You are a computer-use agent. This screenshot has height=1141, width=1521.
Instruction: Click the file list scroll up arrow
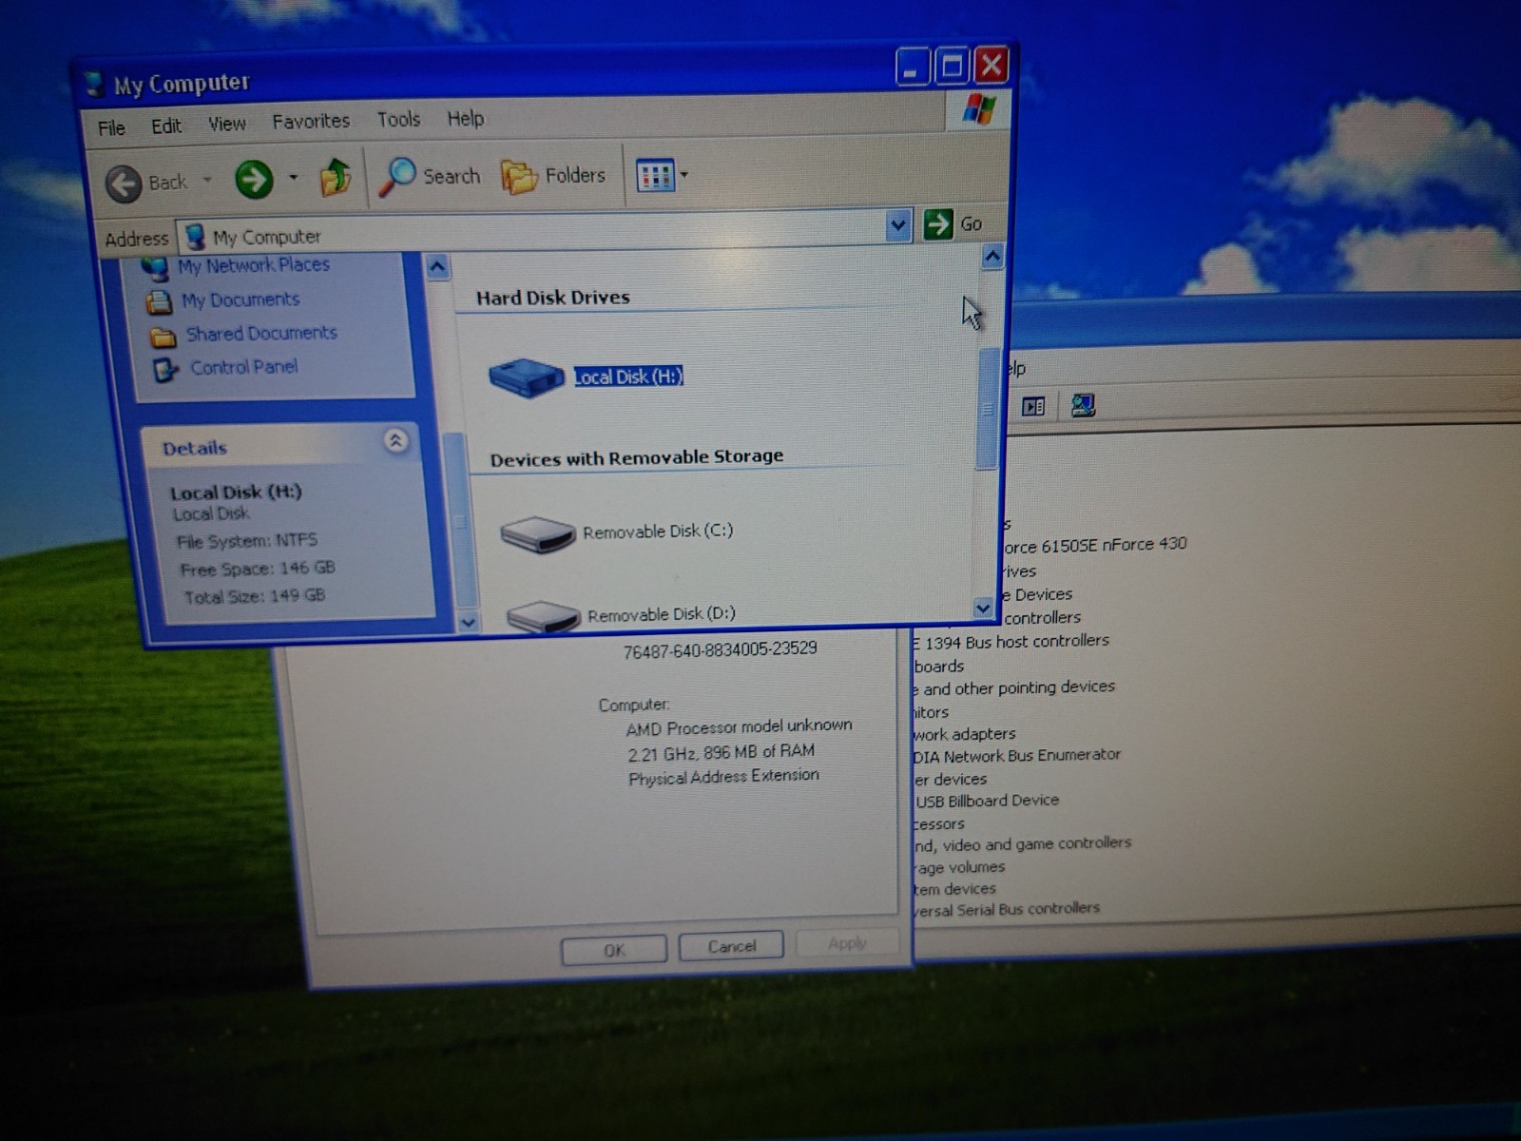(x=992, y=257)
